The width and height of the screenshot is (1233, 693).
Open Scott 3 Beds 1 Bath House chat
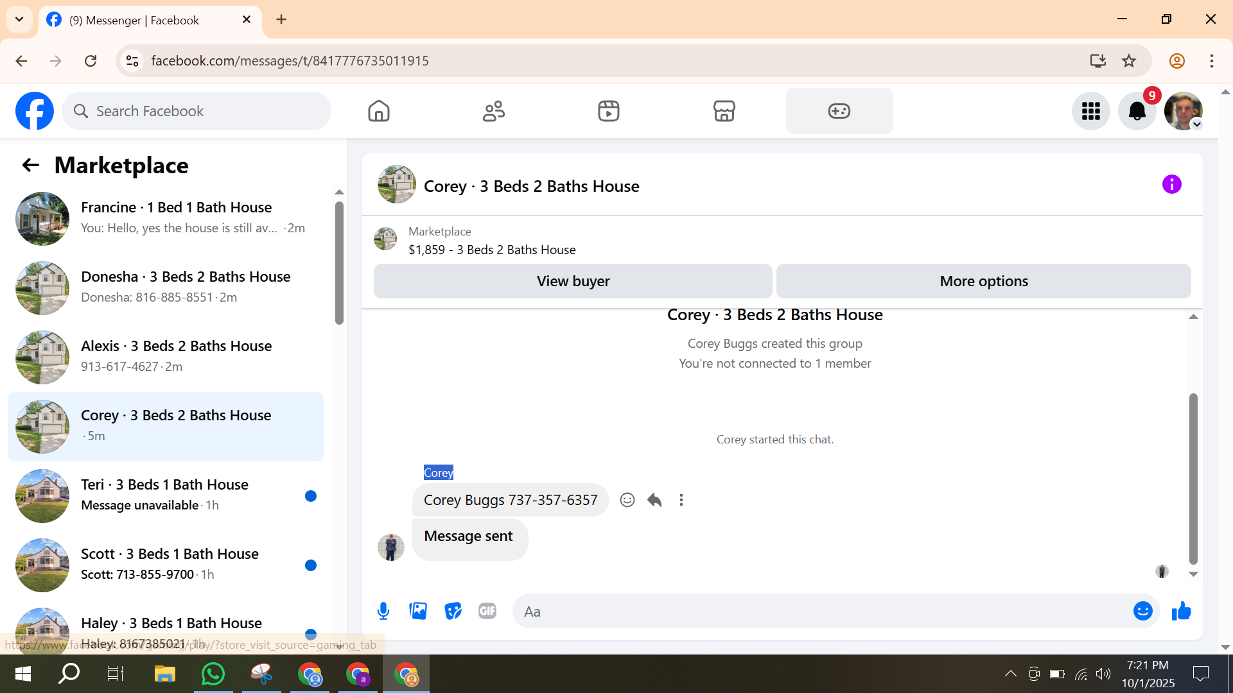(x=166, y=565)
